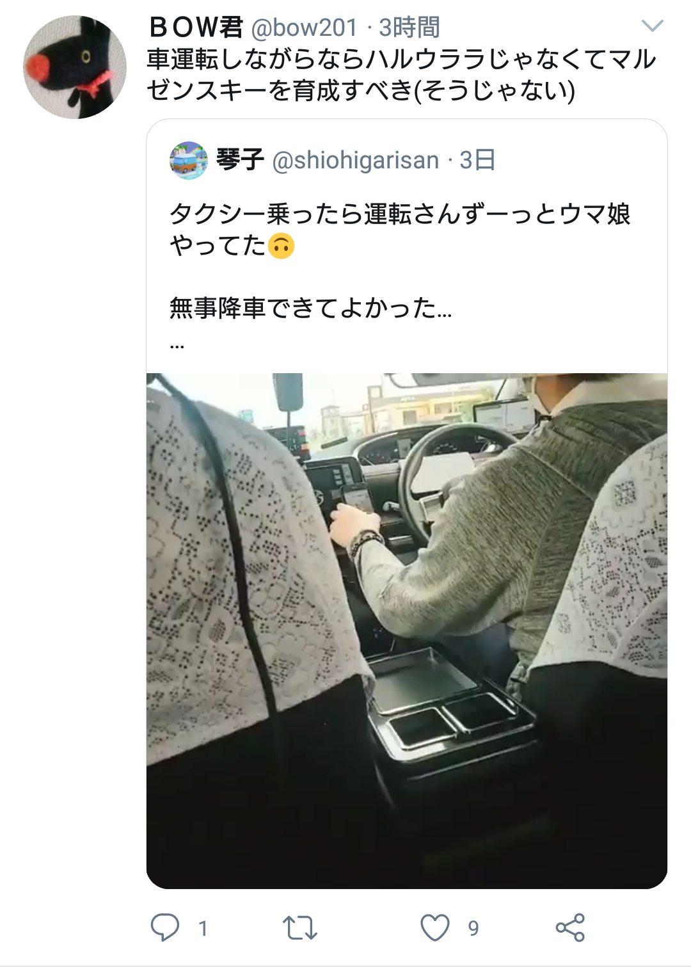Tap the BOW君 display name

(195, 28)
